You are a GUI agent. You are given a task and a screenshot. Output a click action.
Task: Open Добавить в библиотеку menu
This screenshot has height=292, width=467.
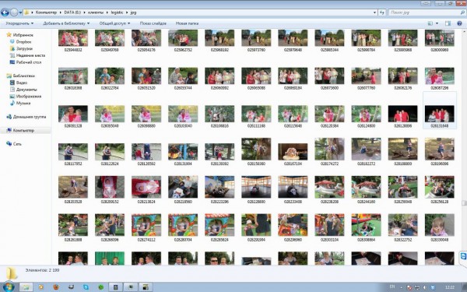click(x=66, y=23)
